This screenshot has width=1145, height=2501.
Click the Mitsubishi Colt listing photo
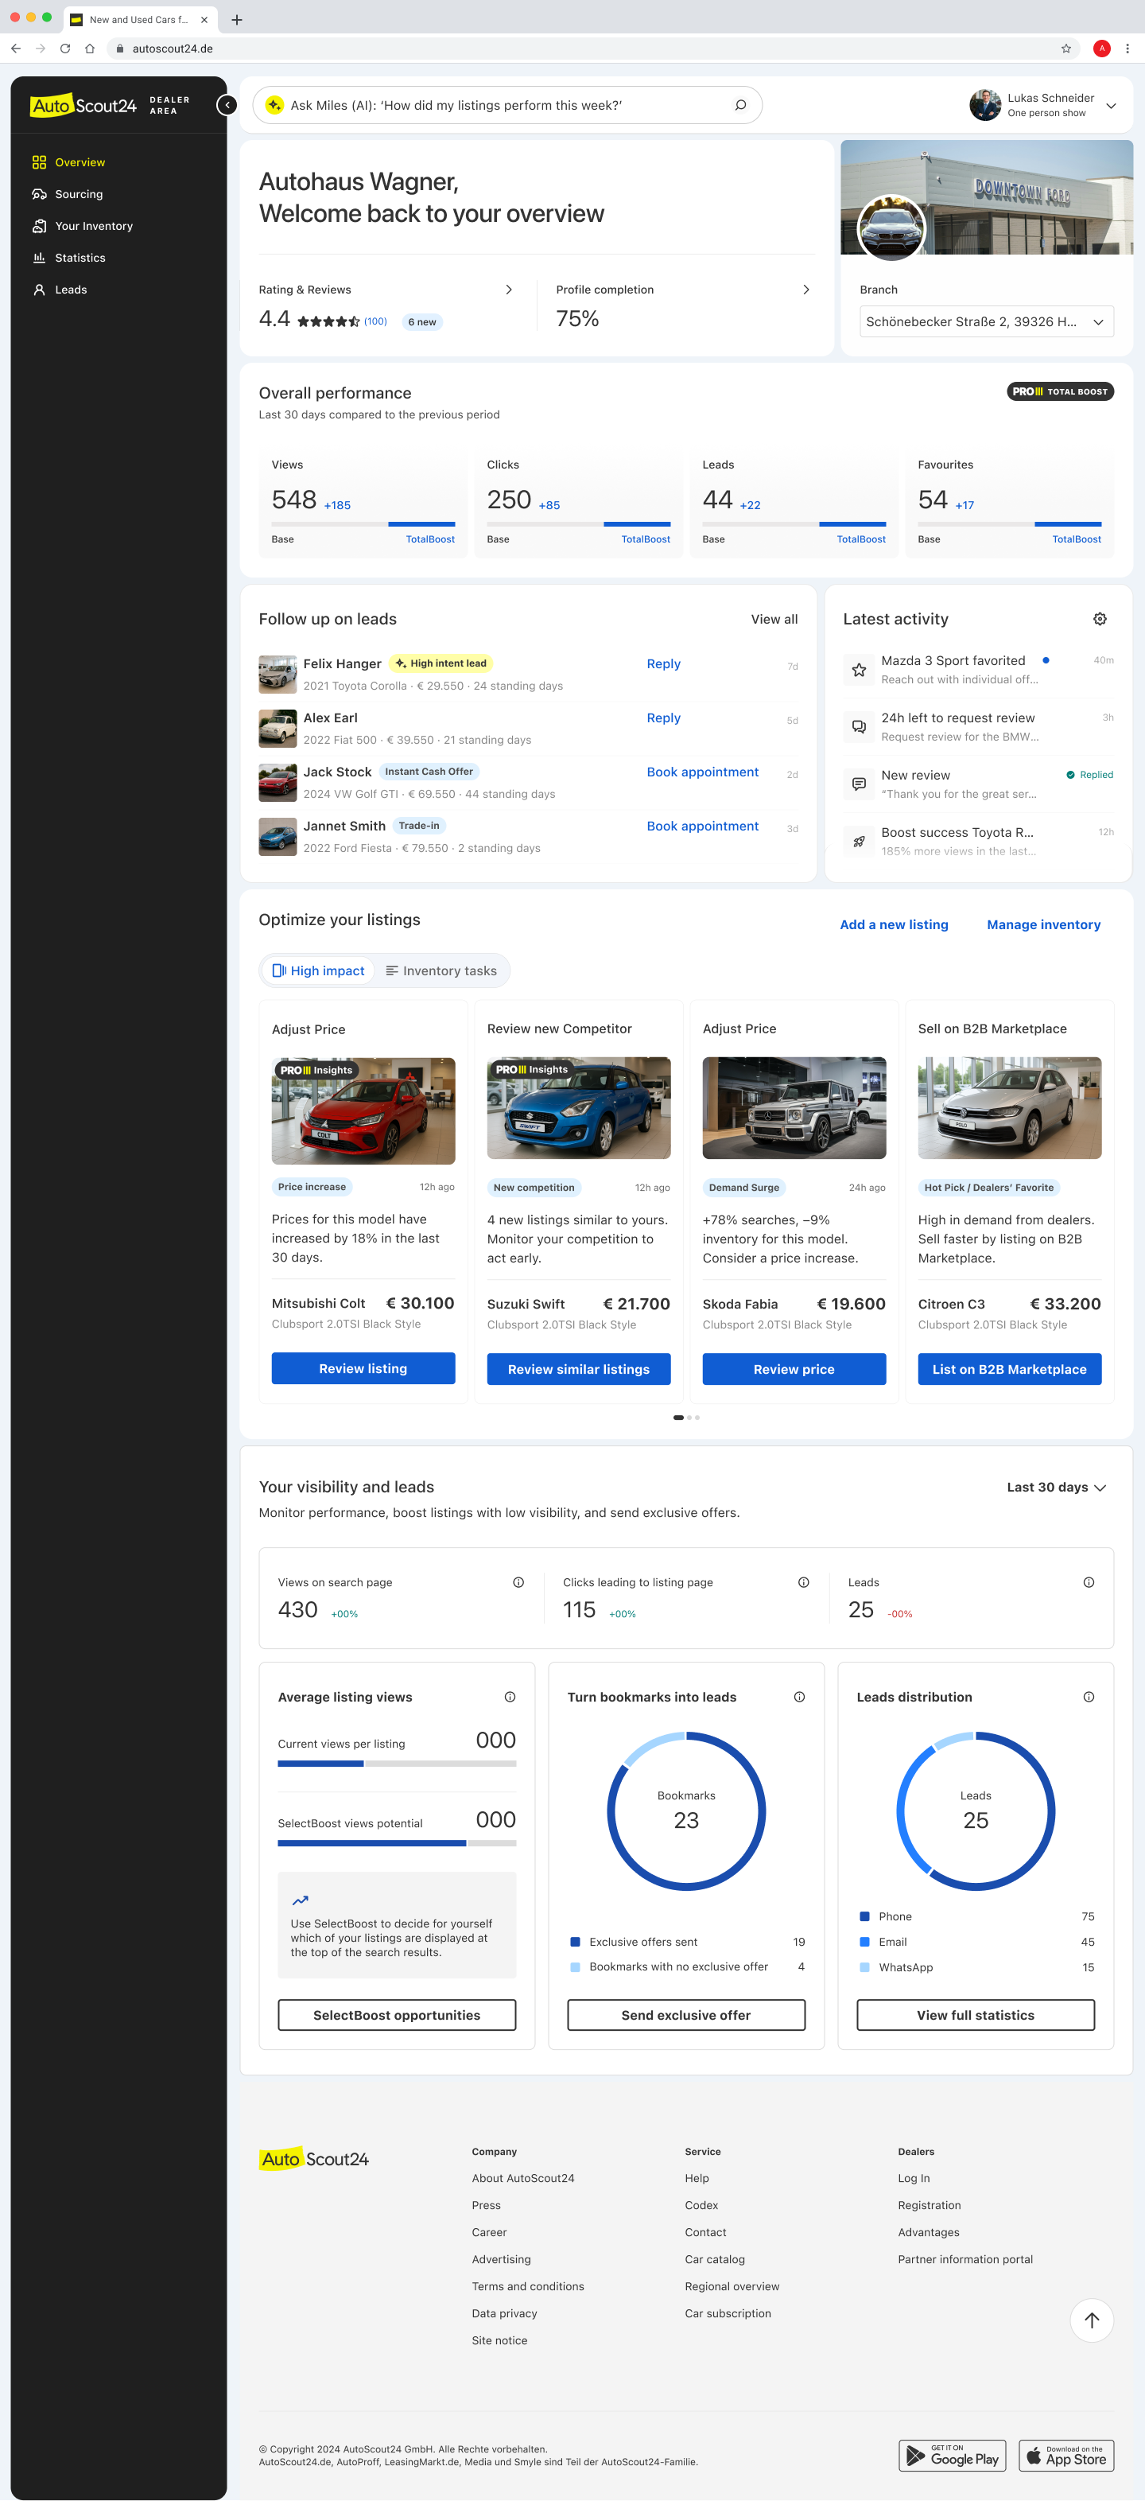pos(363,1110)
